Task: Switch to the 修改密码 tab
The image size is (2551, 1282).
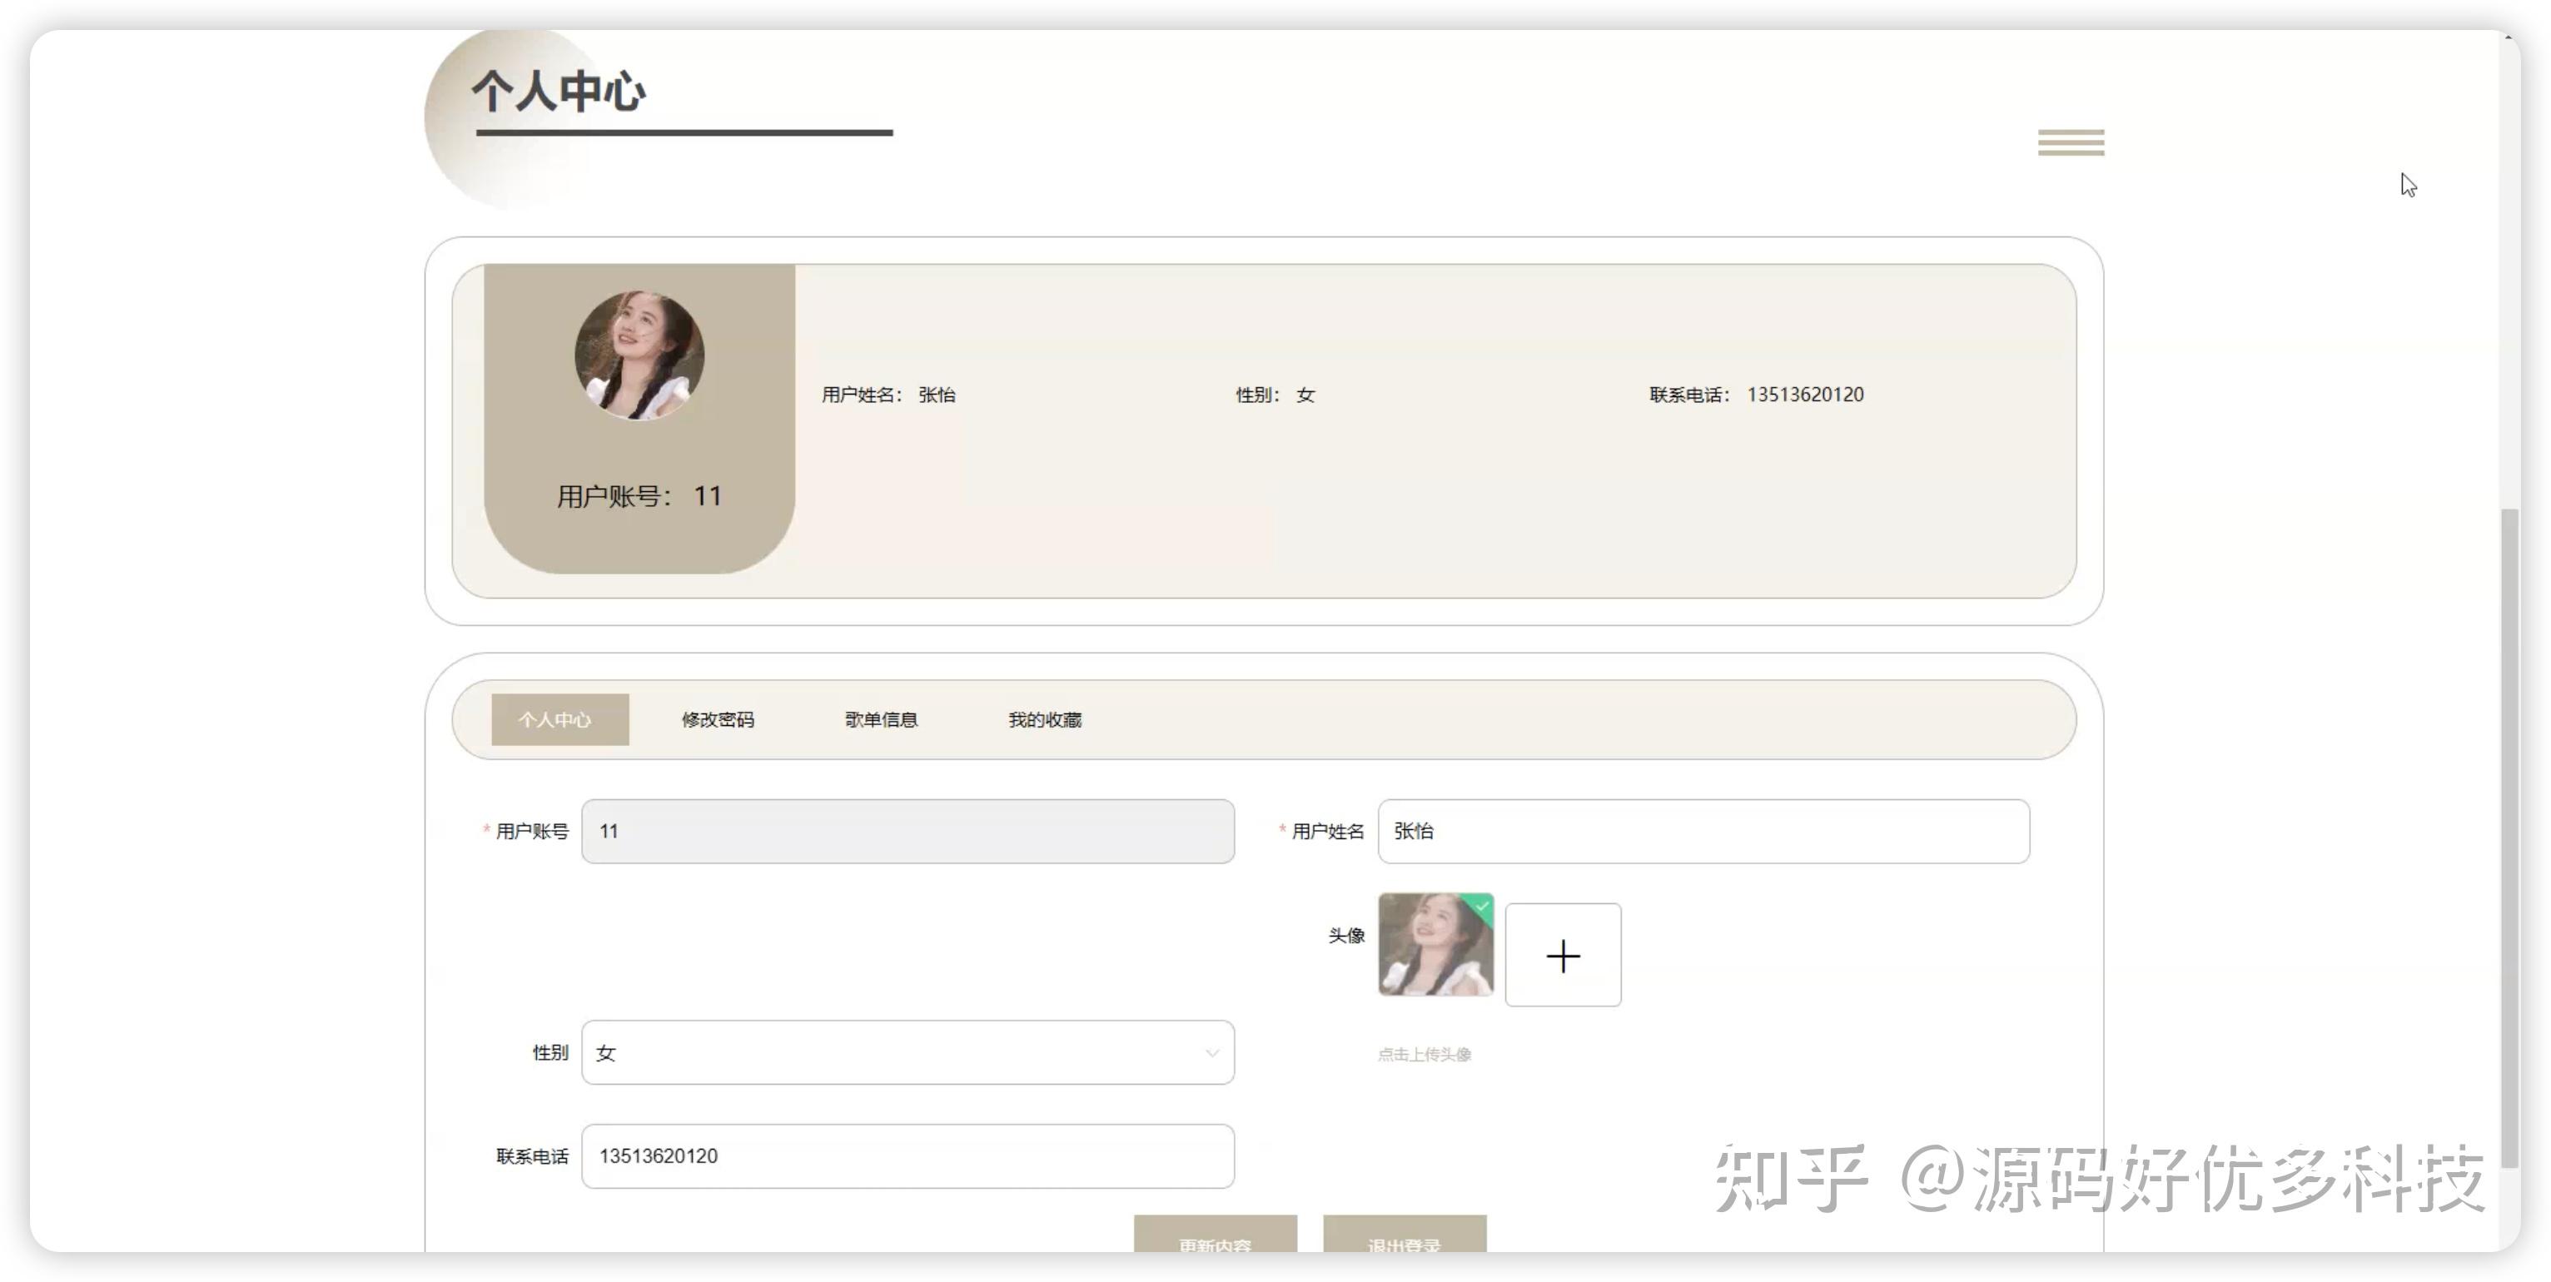Action: [718, 720]
